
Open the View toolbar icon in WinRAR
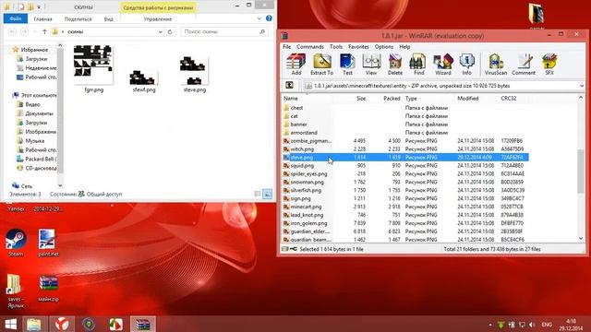371,65
